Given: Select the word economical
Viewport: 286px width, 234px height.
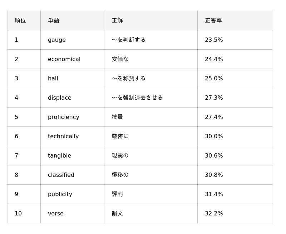Looking at the screenshot, I should click(x=64, y=59).
